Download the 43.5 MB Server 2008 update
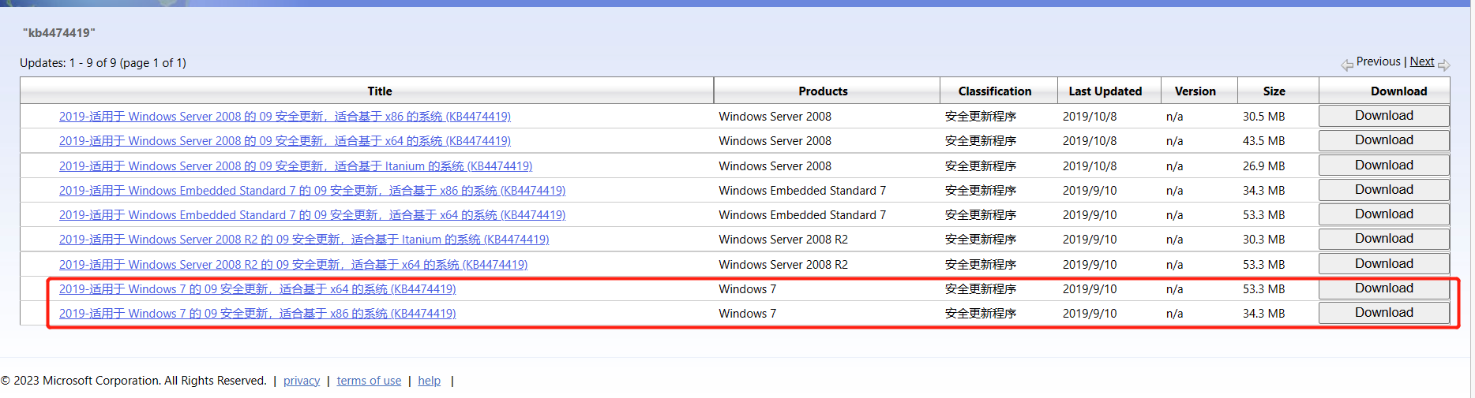 [1383, 140]
